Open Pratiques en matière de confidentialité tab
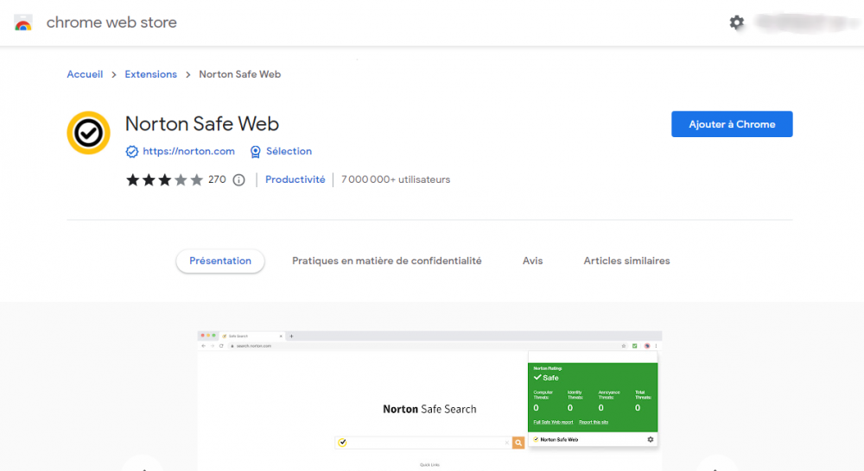The height and width of the screenshot is (471, 864). point(386,261)
